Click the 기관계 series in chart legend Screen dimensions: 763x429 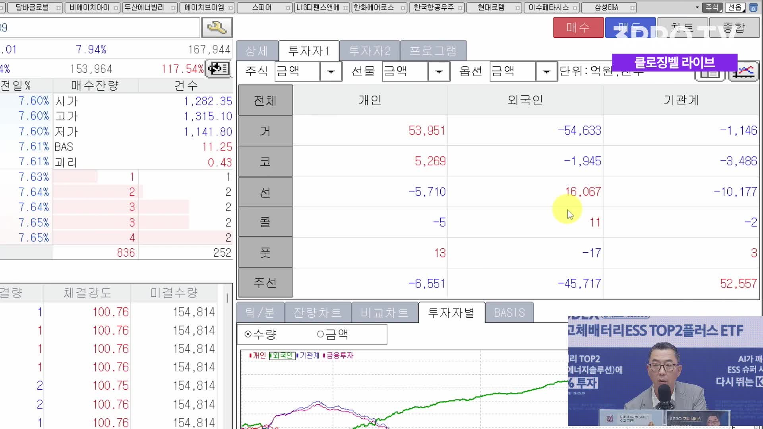[308, 356]
